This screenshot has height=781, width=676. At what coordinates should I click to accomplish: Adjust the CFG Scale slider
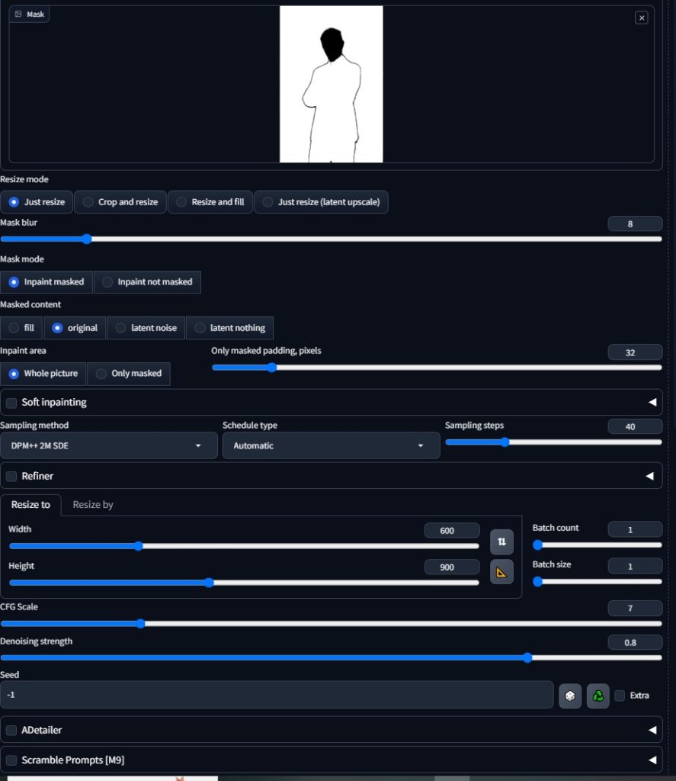tap(331, 624)
